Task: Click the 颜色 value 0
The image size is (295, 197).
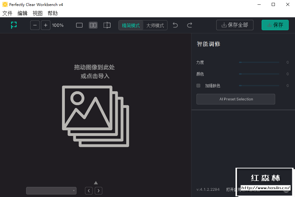Action: point(287,74)
